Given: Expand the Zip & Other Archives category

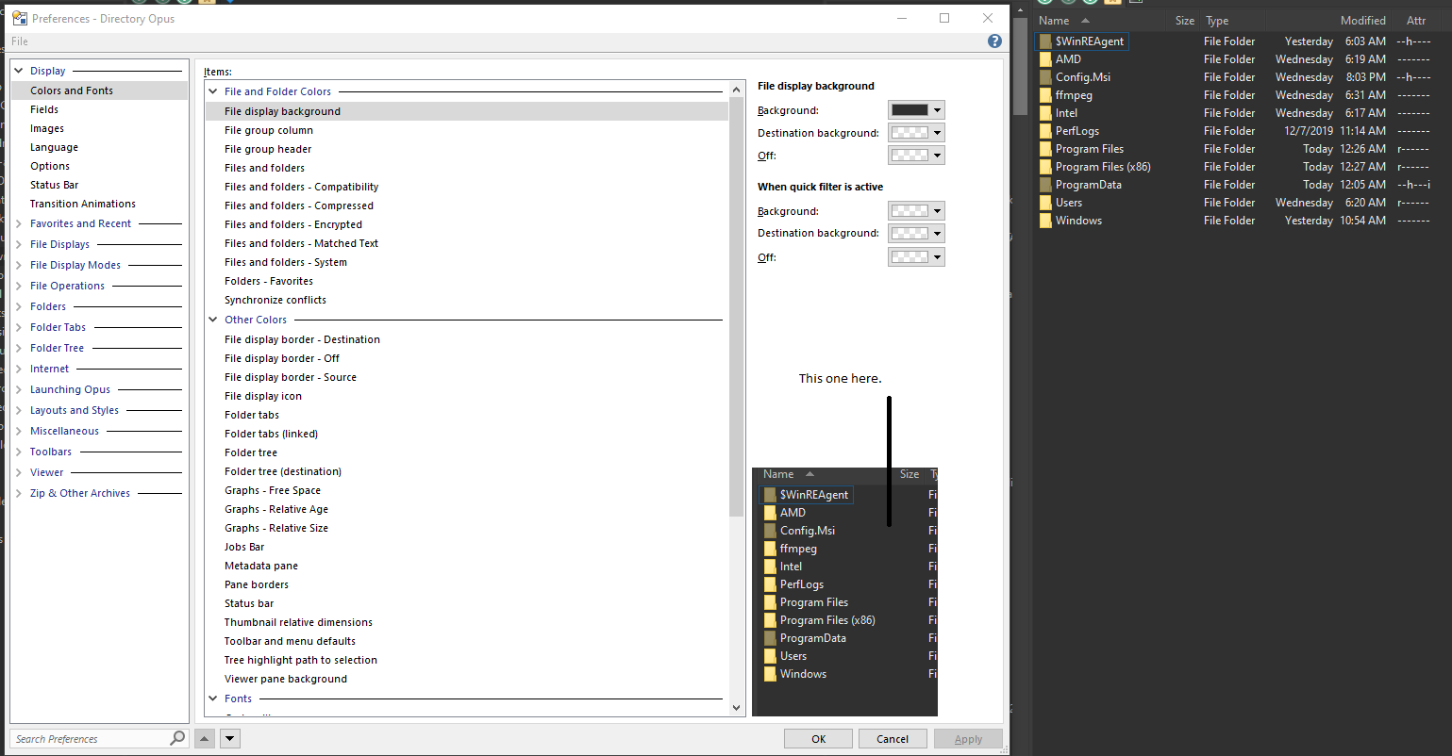Looking at the screenshot, I should (19, 493).
